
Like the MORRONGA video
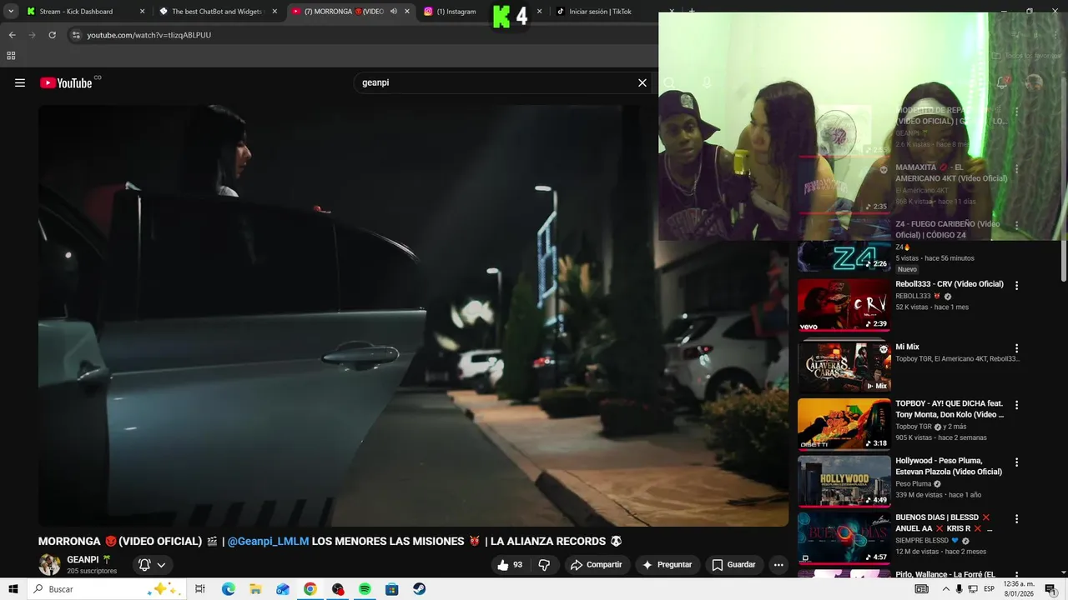(510, 564)
